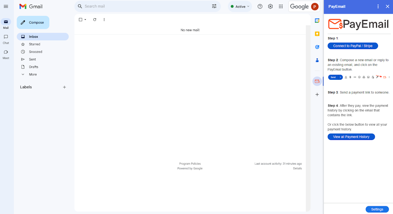Open Contacts side panel icon
Screen dimensions: 393x214
click(317, 60)
